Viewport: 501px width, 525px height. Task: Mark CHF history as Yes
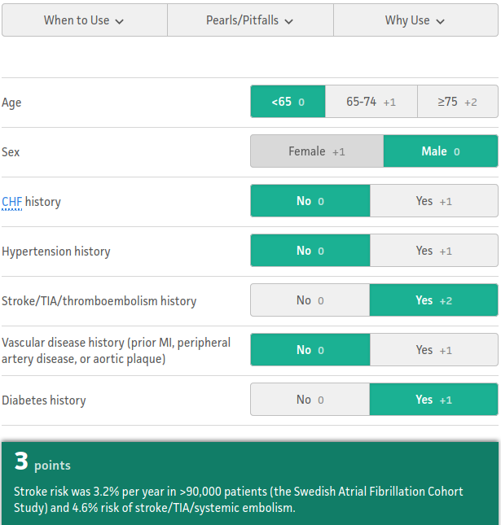[x=434, y=201]
